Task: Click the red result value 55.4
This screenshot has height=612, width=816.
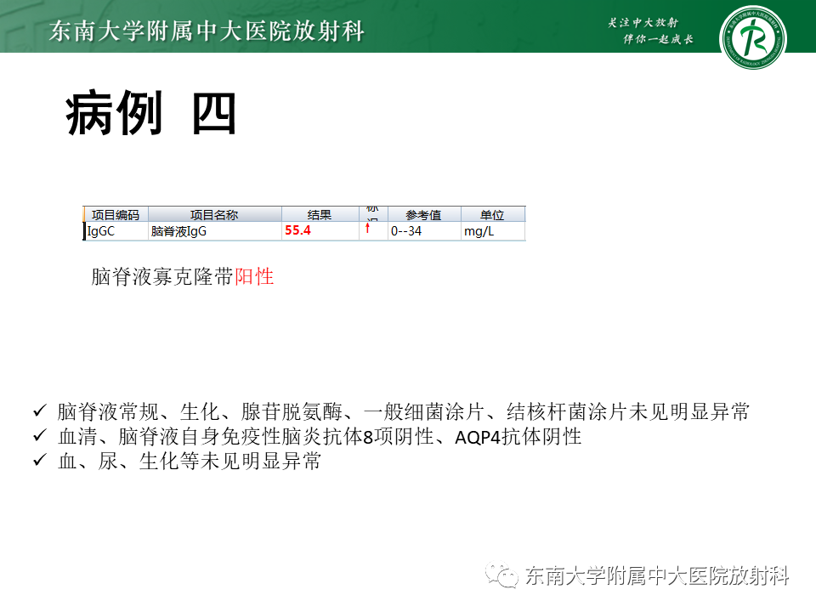Action: pos(297,230)
